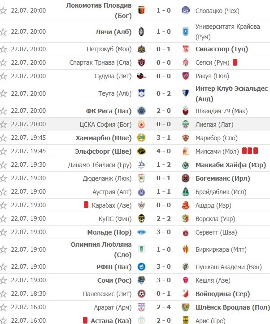Open the Динамо Тбилиси 1 - 2 score
This screenshot has width=270, height=324.
coord(164,164)
